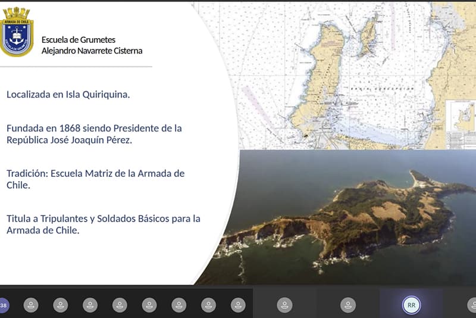Select the 'Alejandro Navarrete Cisterna' subtitle text

point(92,51)
